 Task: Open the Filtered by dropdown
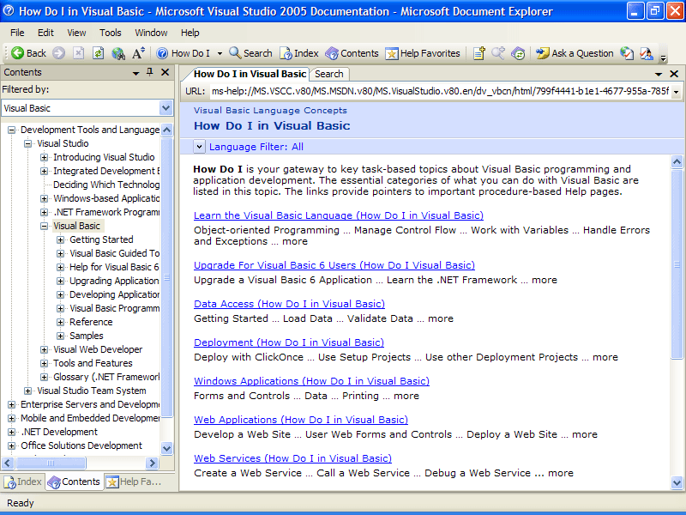[166, 108]
